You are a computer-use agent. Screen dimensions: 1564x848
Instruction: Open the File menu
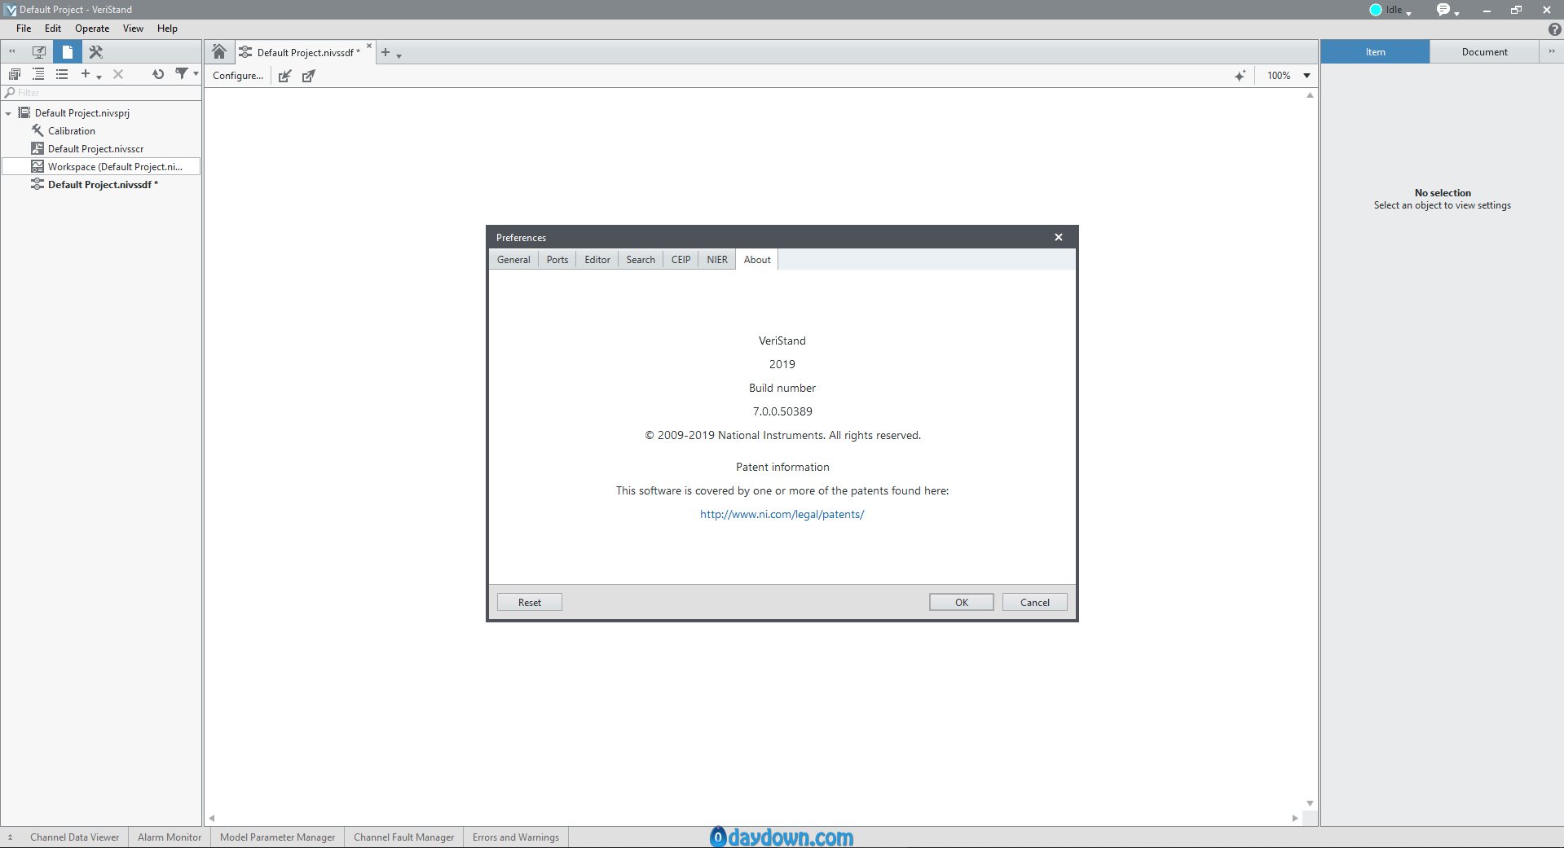24,29
